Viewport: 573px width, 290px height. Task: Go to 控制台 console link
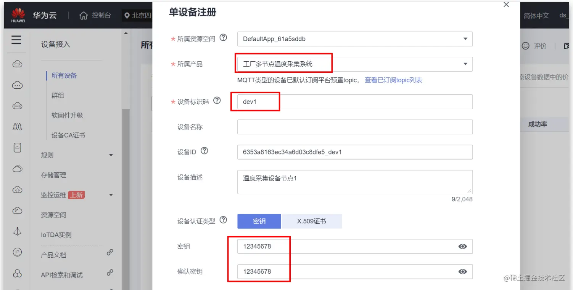(x=101, y=15)
